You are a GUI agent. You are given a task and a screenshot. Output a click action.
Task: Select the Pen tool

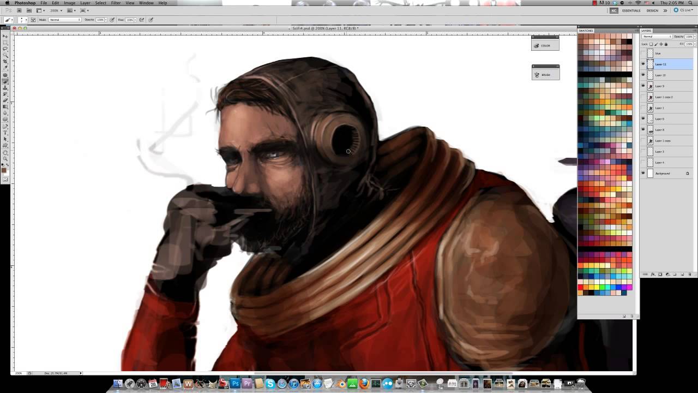click(x=4, y=126)
